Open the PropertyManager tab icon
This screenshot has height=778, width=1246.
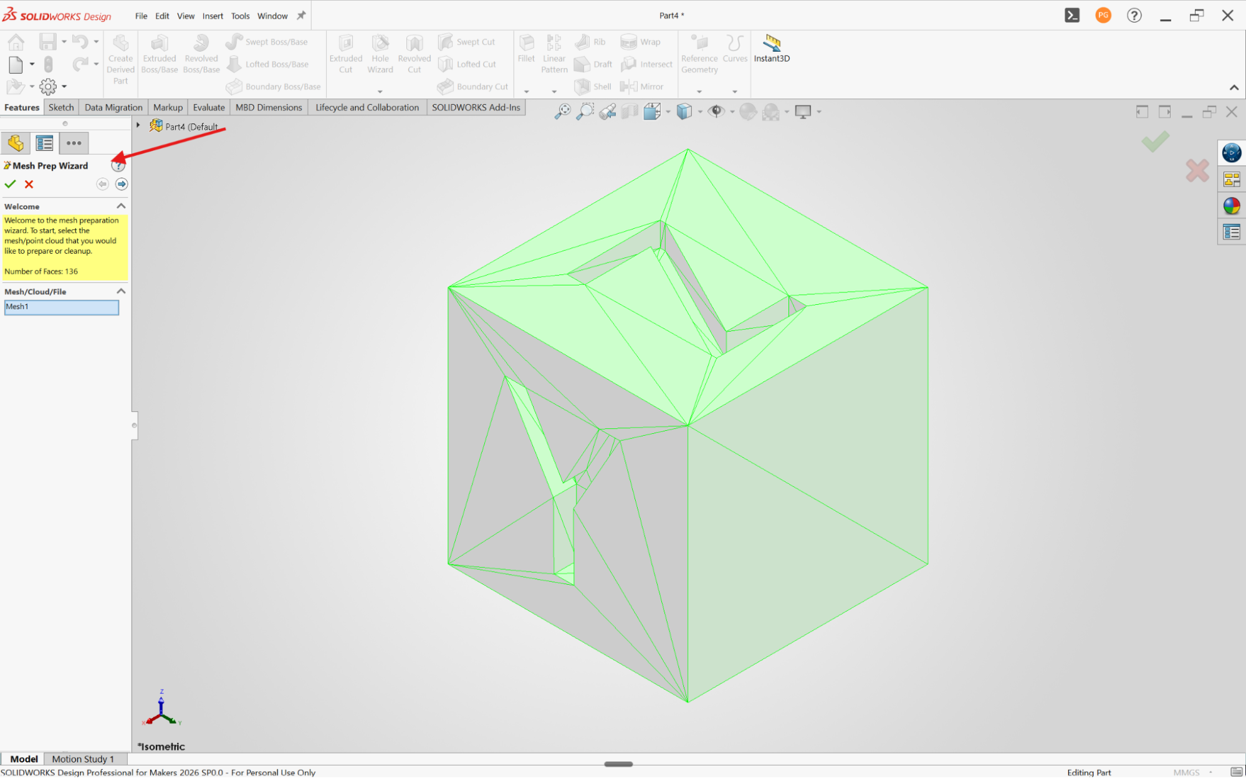coord(44,143)
